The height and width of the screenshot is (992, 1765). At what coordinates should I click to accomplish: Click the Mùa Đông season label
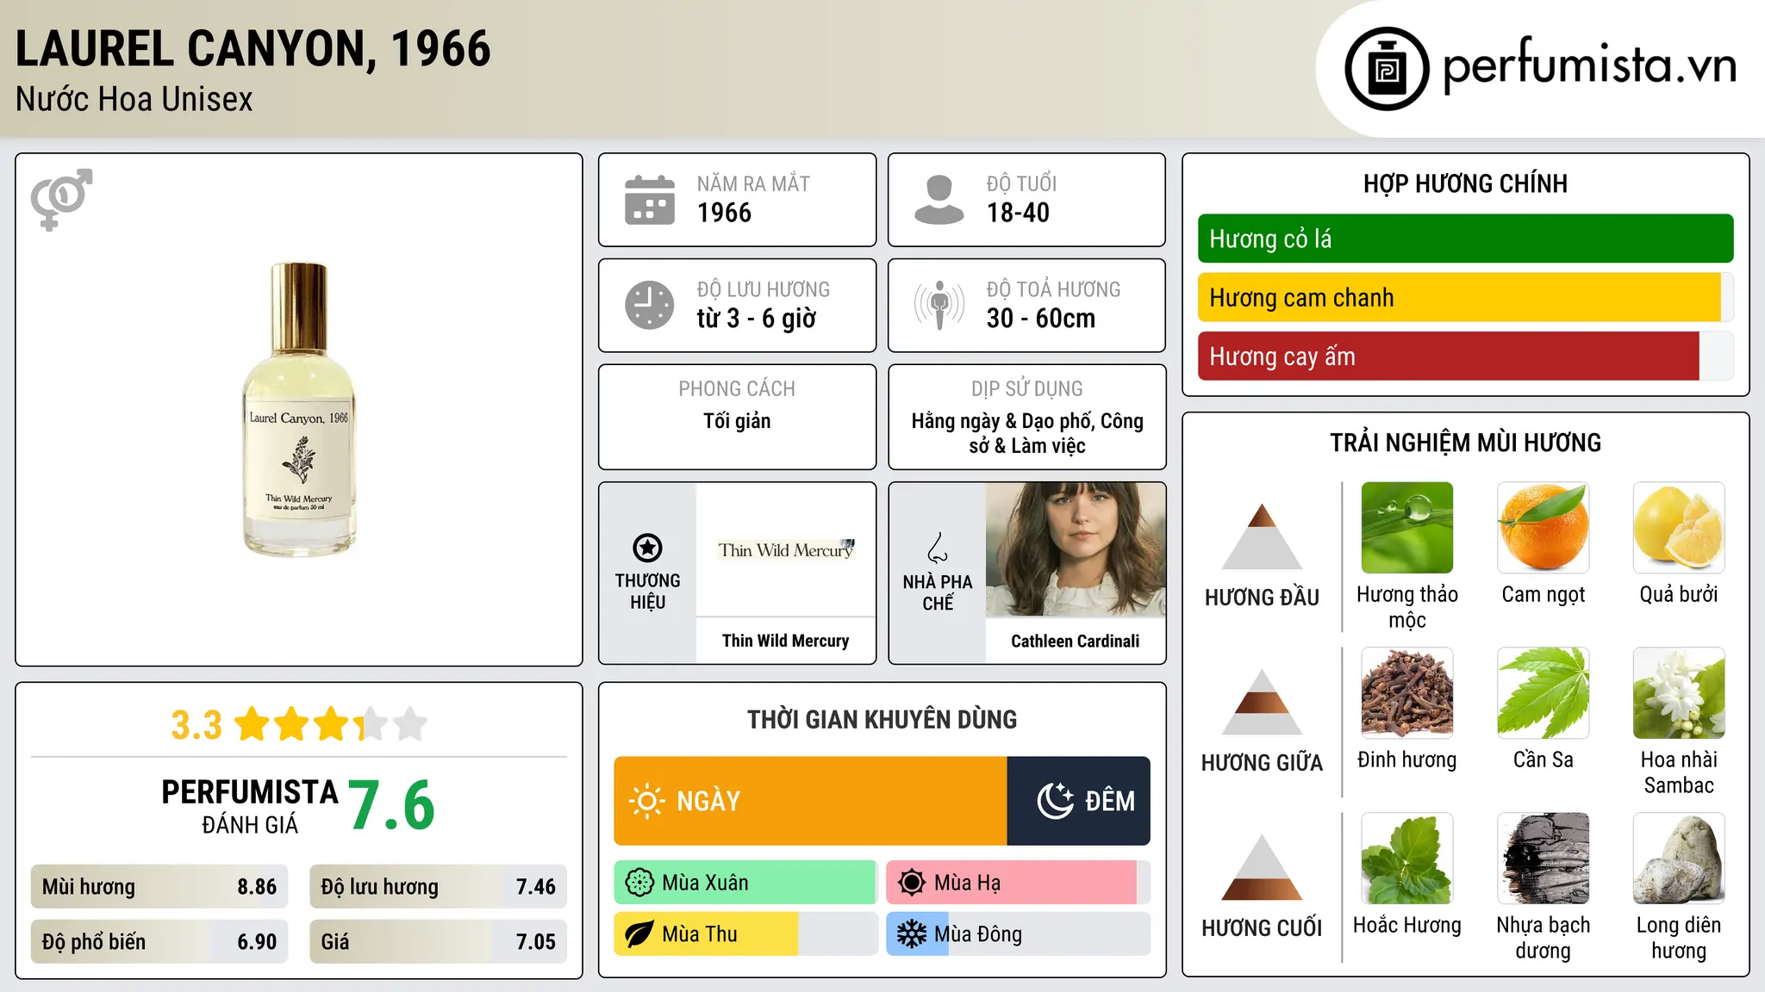[x=978, y=934]
